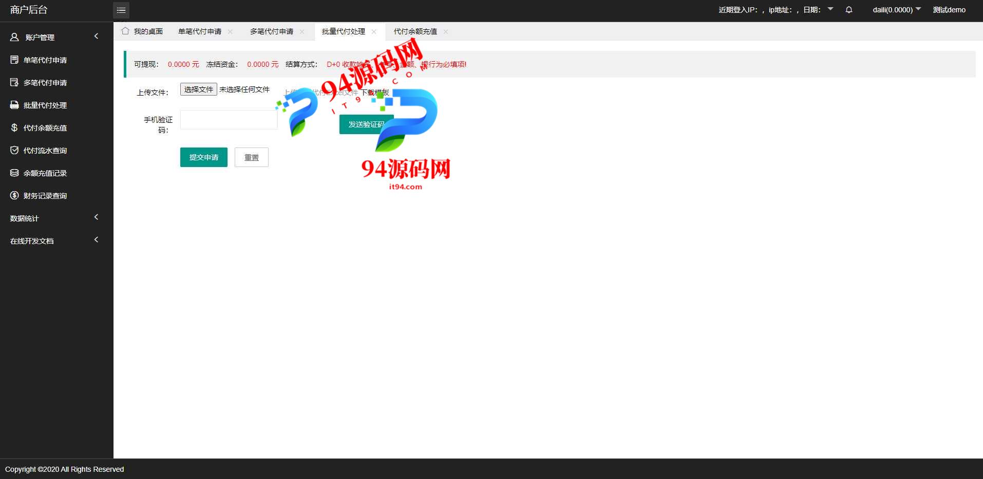
Task: Close the 代付余额充值 tab
Action: pos(446,31)
